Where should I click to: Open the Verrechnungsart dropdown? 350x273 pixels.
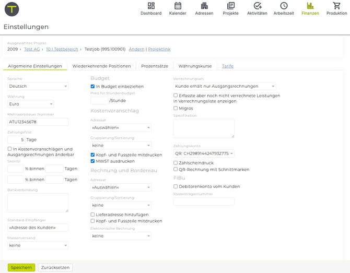(225, 86)
